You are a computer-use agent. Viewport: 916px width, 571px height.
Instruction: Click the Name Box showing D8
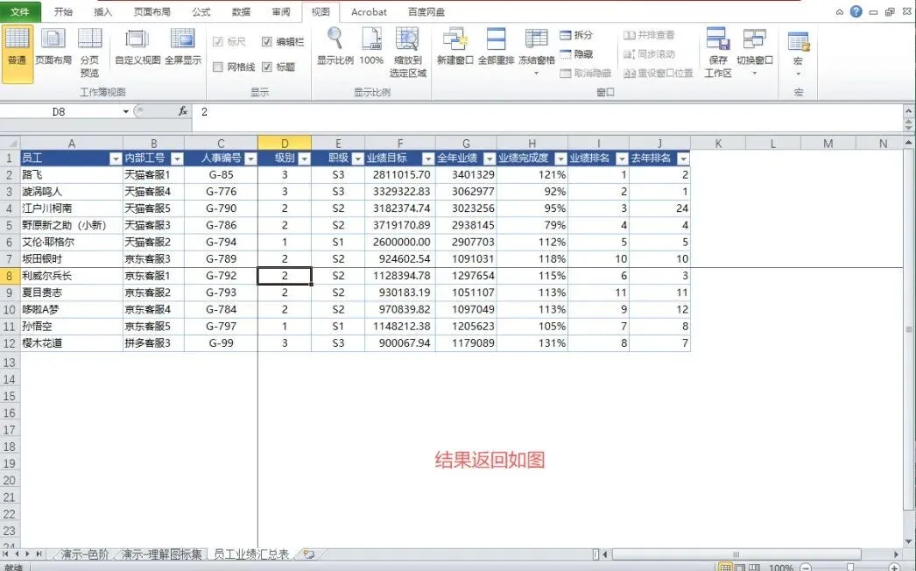[60, 111]
